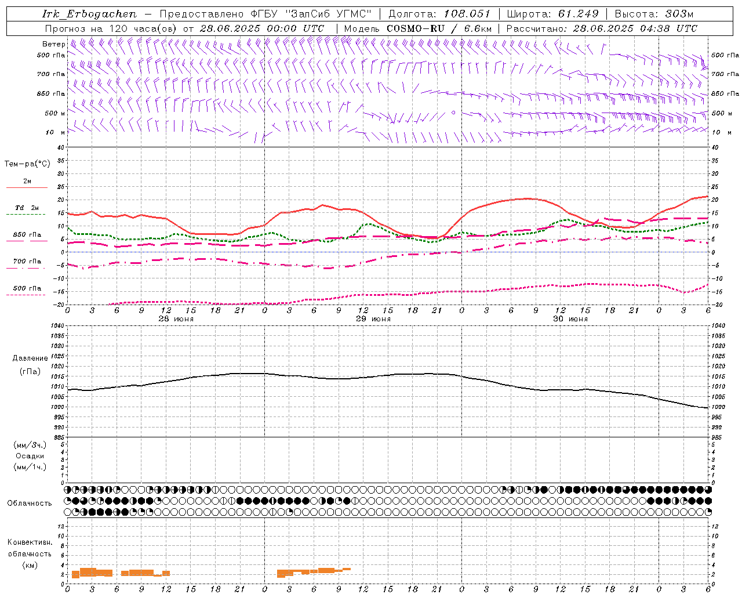Click the 'Модель COSMO-RU / 6.6км' label

pyautogui.click(x=417, y=28)
